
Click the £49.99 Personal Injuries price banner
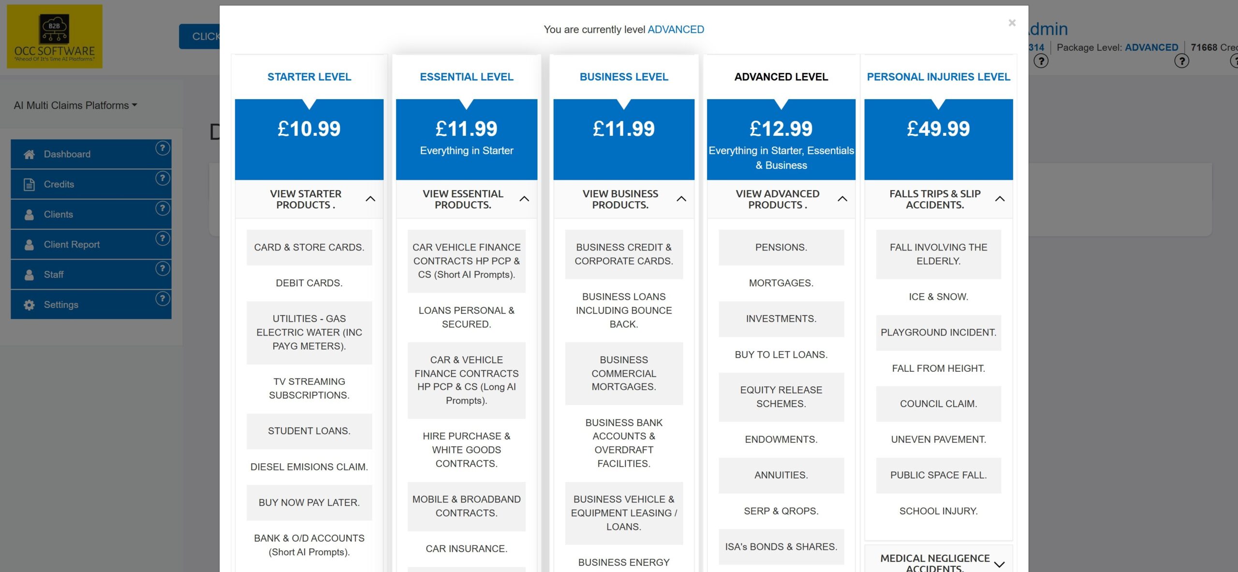938,139
